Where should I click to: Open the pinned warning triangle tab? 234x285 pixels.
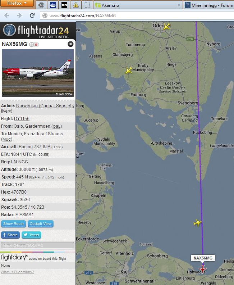(x=76, y=5)
